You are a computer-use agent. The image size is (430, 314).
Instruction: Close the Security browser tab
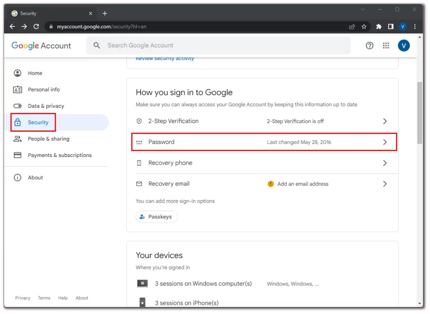point(91,13)
